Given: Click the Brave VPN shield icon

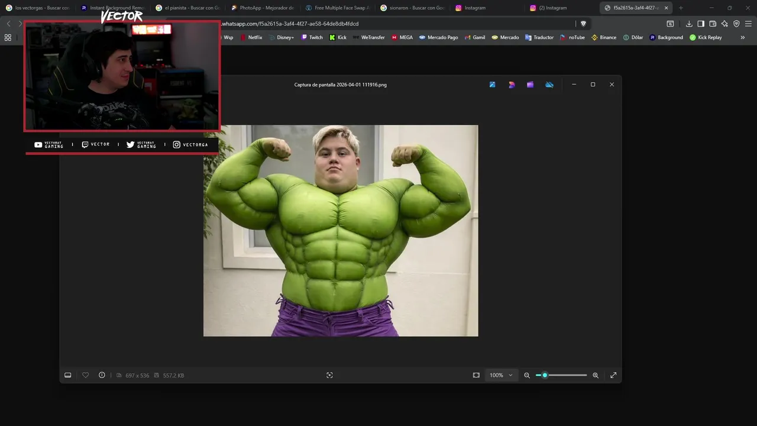Looking at the screenshot, I should 736,24.
